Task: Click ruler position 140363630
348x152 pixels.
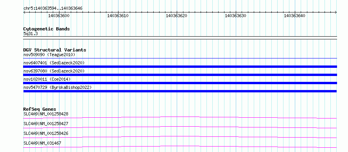Action: pyautogui.click(x=235, y=16)
